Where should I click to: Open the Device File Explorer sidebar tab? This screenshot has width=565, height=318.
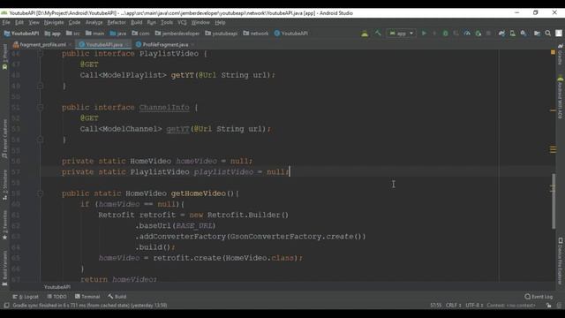(561, 261)
